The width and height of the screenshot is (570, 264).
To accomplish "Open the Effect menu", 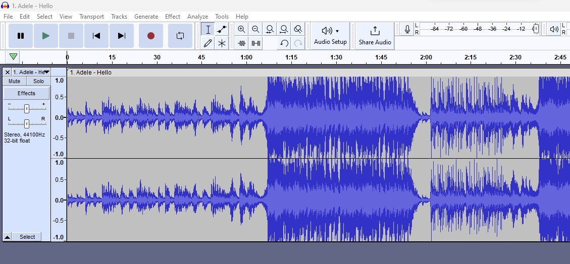I will click(173, 16).
